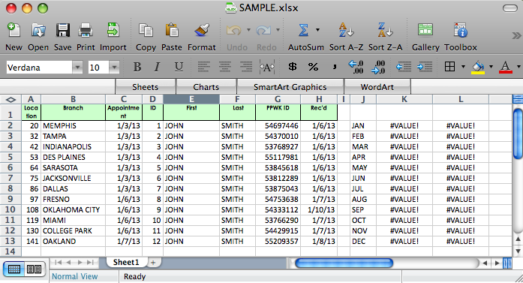Click the Undo arrow icon

click(233, 31)
